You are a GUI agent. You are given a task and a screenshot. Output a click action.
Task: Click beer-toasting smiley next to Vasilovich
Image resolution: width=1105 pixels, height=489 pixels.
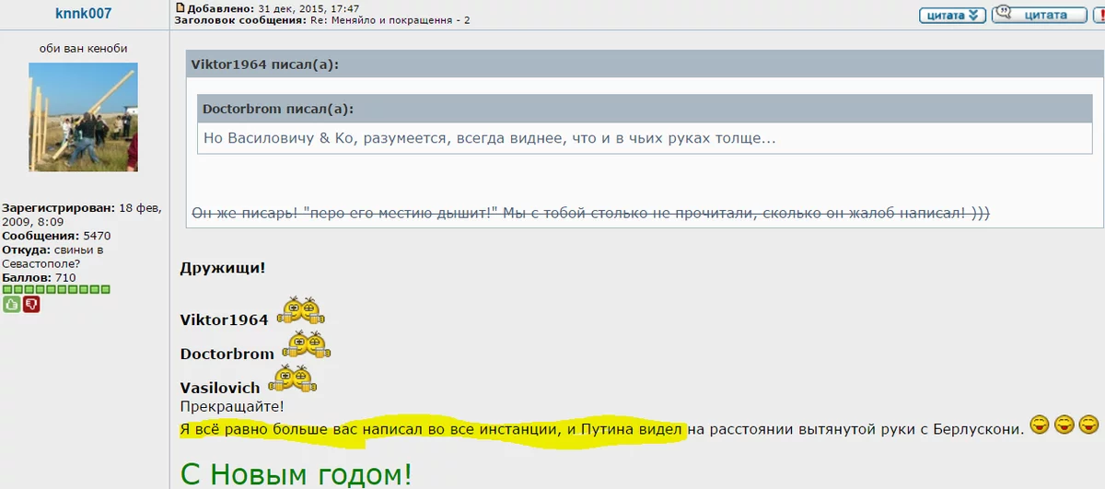(x=291, y=380)
